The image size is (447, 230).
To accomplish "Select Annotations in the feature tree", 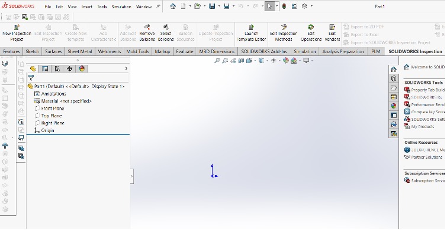I will pyautogui.click(x=50, y=94).
